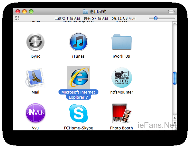Select the iWork '09 folder
Screen dimensions: 190x148
click(122, 42)
